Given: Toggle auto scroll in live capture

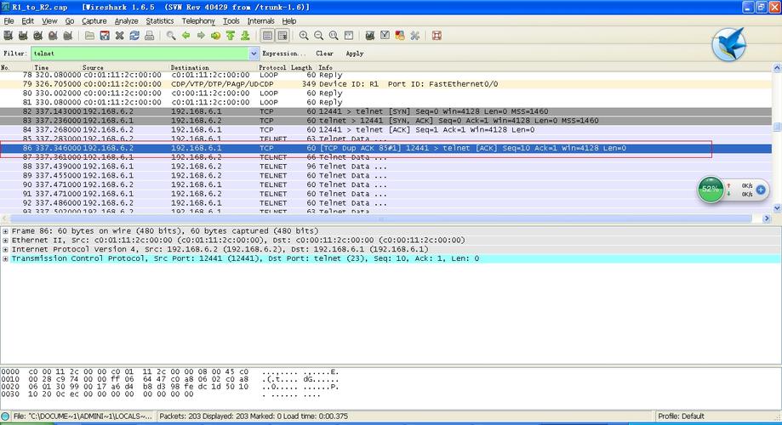Looking at the screenshot, I should pyautogui.click(x=283, y=36).
